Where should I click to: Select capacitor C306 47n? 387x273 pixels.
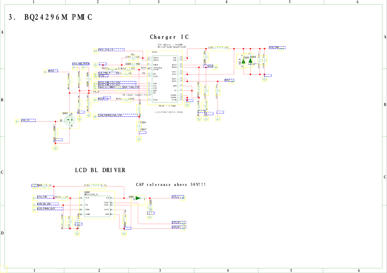click(206, 57)
